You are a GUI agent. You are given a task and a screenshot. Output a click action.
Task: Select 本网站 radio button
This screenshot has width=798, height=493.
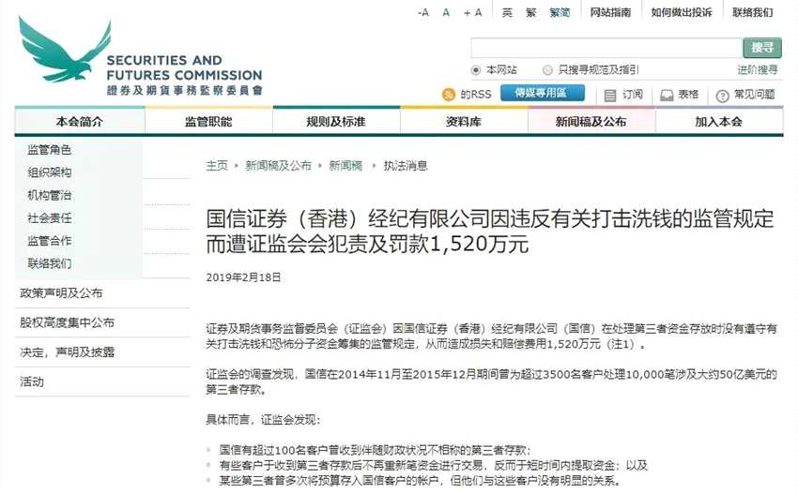tap(476, 70)
